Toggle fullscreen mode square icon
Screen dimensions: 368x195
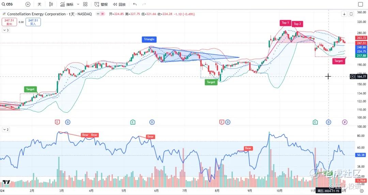click(x=361, y=4)
